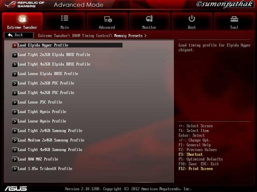The image size is (257, 192).
Task: Switch to the Monitor tab
Action: 149,21
